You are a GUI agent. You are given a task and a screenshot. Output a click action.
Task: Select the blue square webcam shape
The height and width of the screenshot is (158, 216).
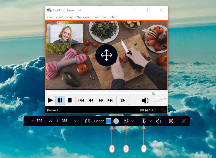tap(108, 121)
